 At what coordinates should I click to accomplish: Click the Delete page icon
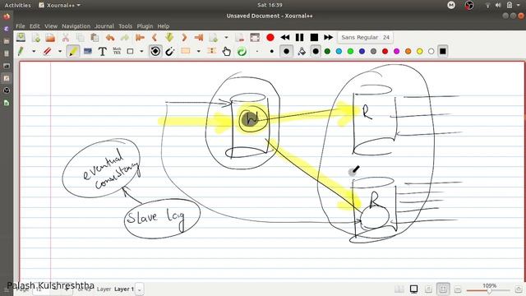tap(239, 37)
